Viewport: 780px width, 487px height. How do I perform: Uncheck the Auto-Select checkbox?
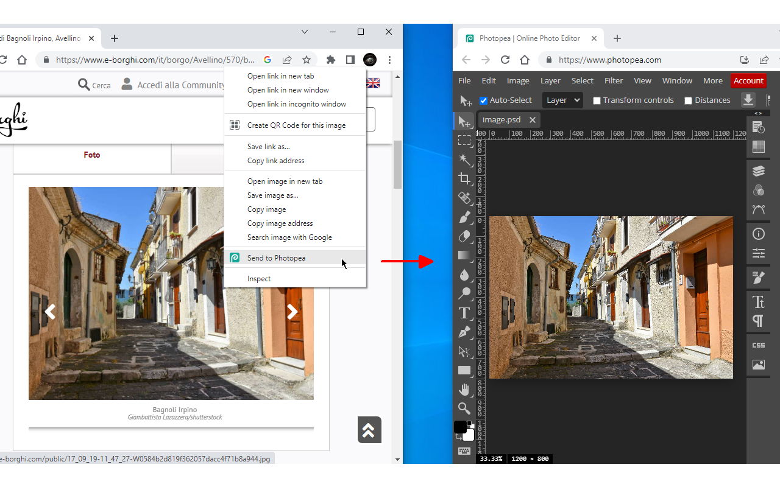coord(483,100)
